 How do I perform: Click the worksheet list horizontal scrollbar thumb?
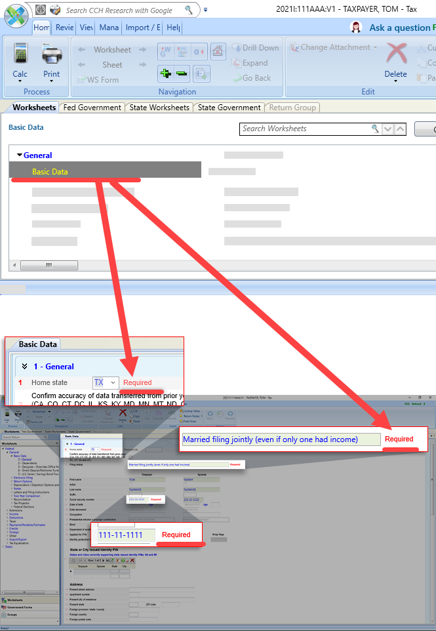pyautogui.click(x=49, y=265)
